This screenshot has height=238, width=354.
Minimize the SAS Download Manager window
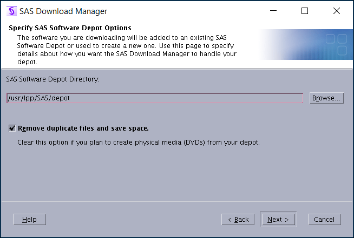coord(279,11)
